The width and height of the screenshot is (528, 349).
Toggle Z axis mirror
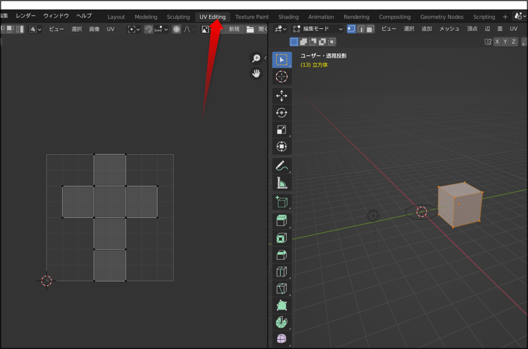pos(514,42)
